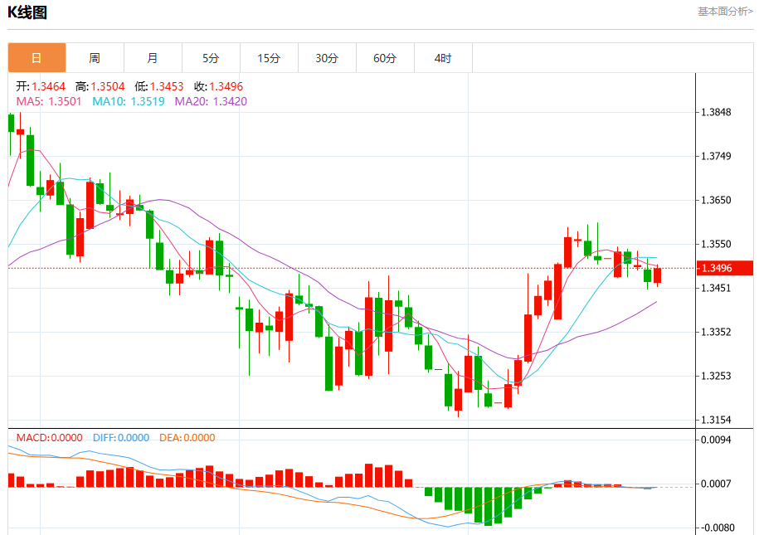This screenshot has width=759, height=535.
Task: Click the DIFF value label
Action: coord(121,438)
